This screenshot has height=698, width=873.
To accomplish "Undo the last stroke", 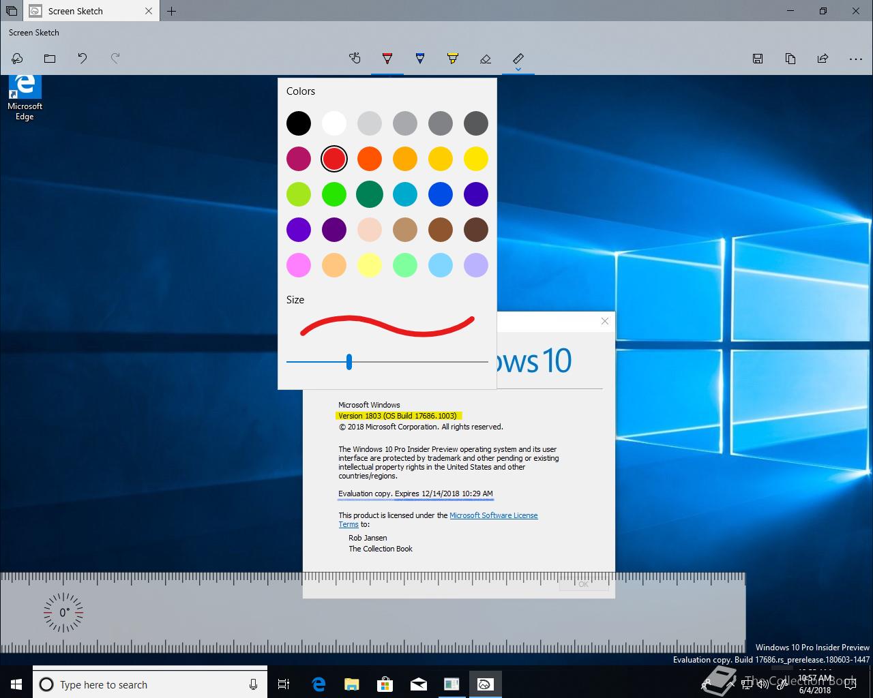I will (83, 59).
